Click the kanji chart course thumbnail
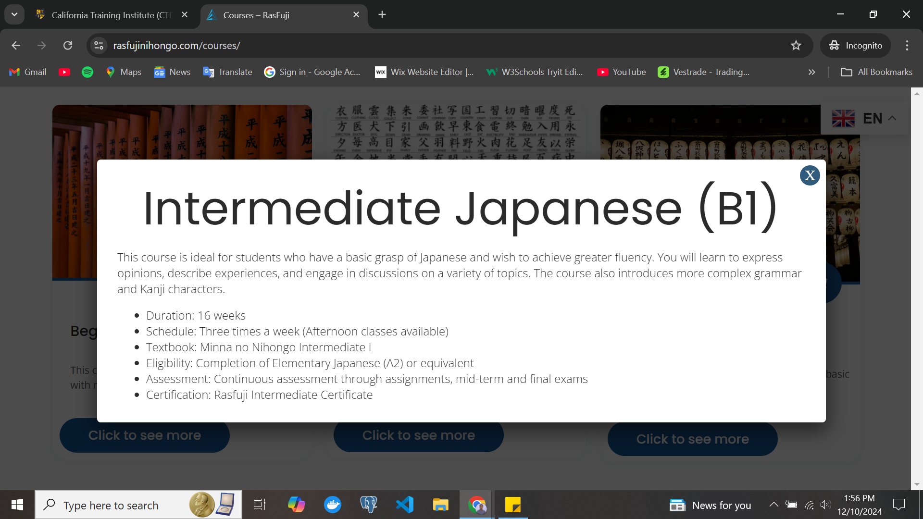The height and width of the screenshot is (519, 923). coord(456,132)
